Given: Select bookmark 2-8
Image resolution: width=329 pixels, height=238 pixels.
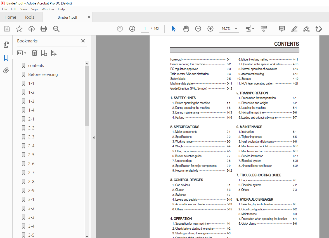Looking at the screenshot, I should (x=31, y=182).
